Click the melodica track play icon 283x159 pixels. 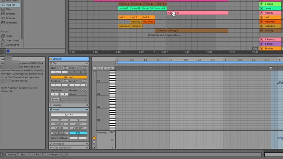coord(261,26)
